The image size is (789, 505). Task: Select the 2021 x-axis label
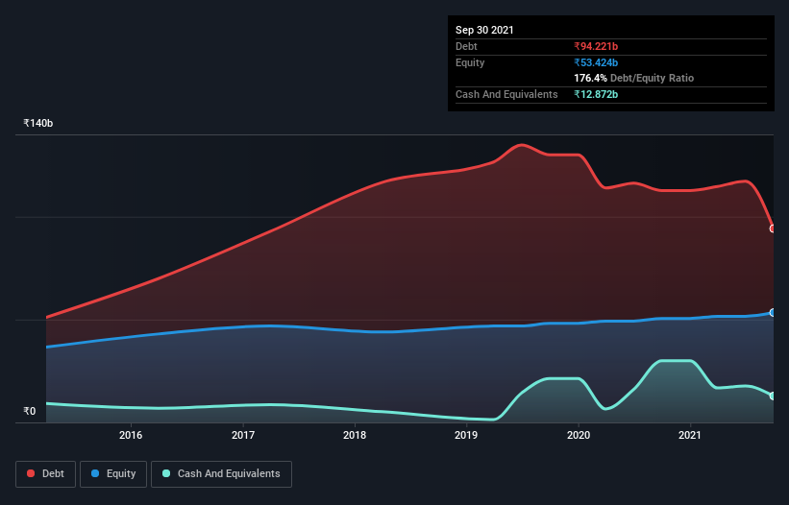click(689, 435)
